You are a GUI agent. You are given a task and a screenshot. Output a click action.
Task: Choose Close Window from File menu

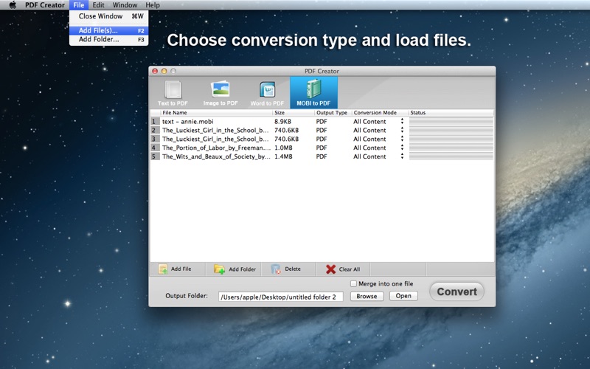coord(108,16)
